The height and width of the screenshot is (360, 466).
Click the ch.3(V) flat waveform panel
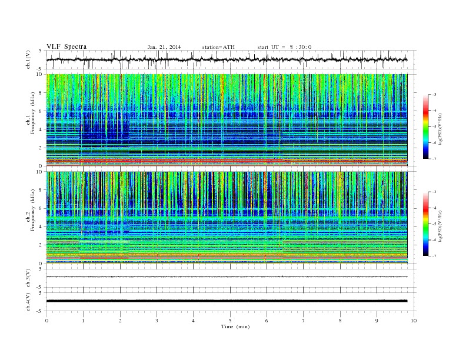pyautogui.click(x=231, y=278)
